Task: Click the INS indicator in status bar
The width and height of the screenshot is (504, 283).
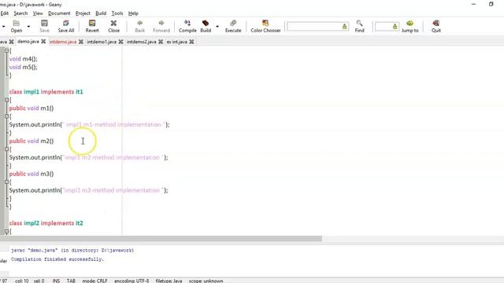Action: [56, 281]
